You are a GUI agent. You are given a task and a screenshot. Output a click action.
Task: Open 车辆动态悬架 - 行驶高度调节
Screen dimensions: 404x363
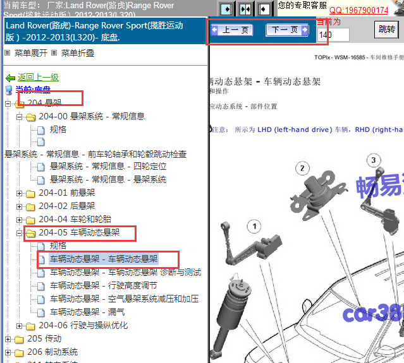pos(103,285)
